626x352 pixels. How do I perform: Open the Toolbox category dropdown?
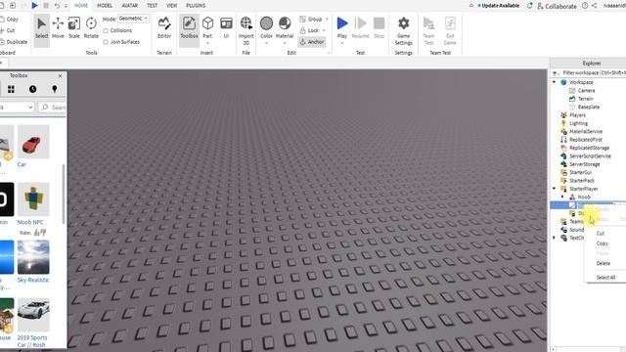17,107
